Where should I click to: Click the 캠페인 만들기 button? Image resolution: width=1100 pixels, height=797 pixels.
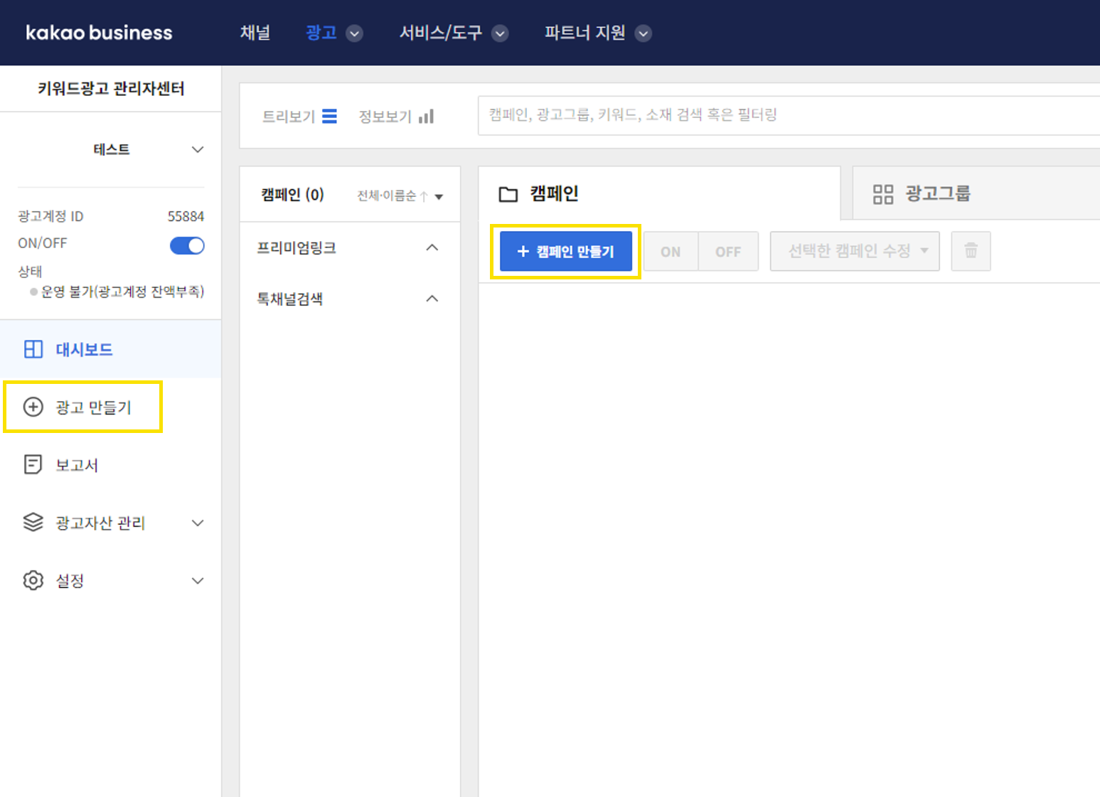click(x=565, y=251)
